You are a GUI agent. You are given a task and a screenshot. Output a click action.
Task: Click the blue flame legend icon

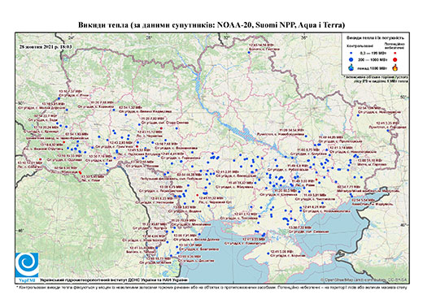pyautogui.click(x=351, y=67)
